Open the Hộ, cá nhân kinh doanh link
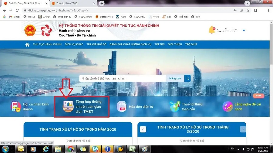The image size is (273, 153). (x=36, y=106)
